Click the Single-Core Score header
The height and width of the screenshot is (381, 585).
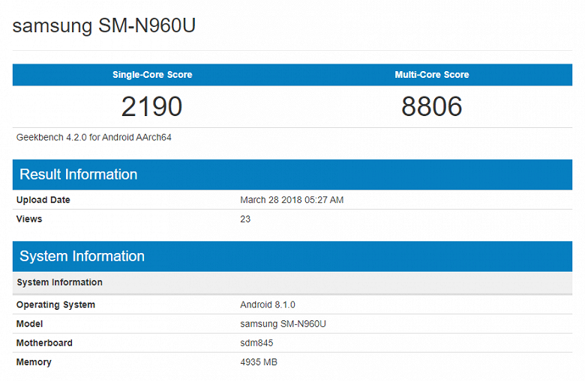[x=152, y=75]
